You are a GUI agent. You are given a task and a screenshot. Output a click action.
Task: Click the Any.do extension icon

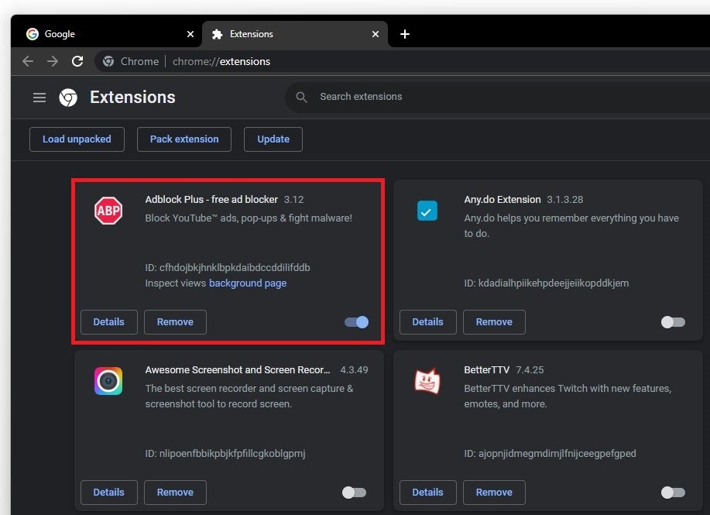pyautogui.click(x=427, y=210)
